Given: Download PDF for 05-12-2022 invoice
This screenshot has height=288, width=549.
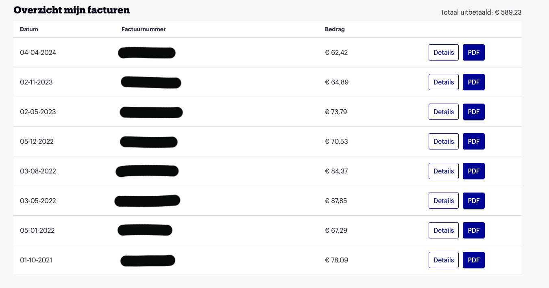Looking at the screenshot, I should 474,141.
